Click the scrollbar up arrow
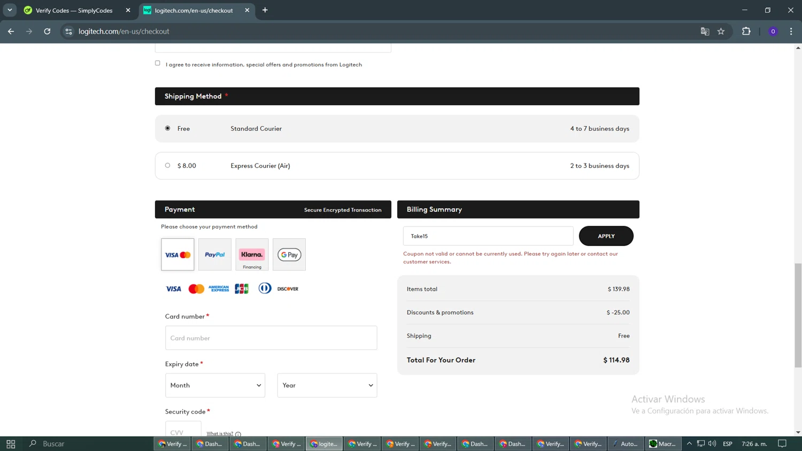This screenshot has height=451, width=802. [x=798, y=48]
